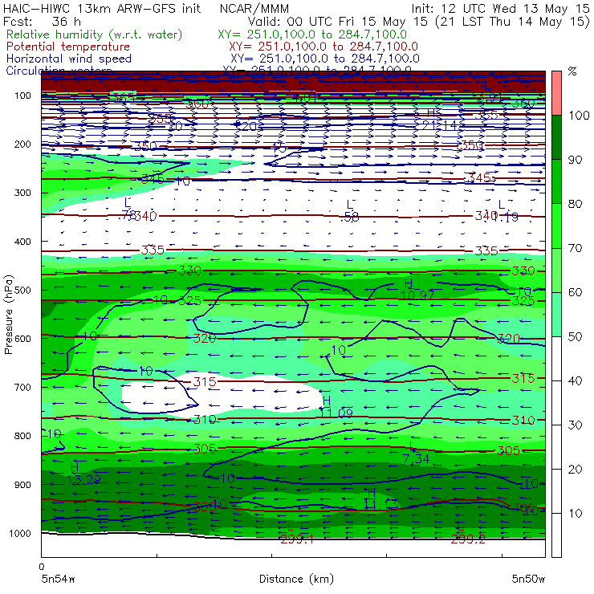Click the red "L 299.2" temperature minimum label
This screenshot has height=594, width=594.
point(468,533)
